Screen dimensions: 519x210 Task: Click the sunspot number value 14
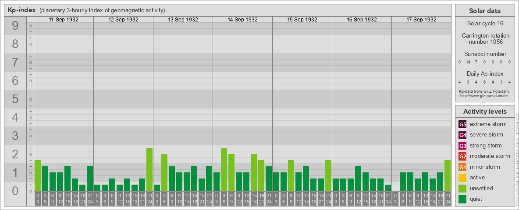tap(468, 62)
